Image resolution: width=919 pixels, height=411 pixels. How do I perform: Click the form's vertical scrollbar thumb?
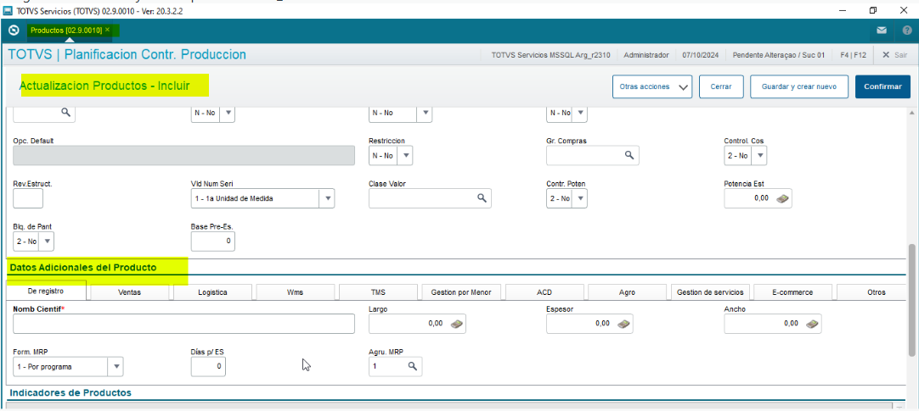click(x=911, y=299)
